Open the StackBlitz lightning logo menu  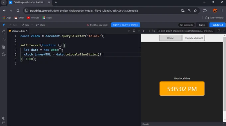[4, 25]
